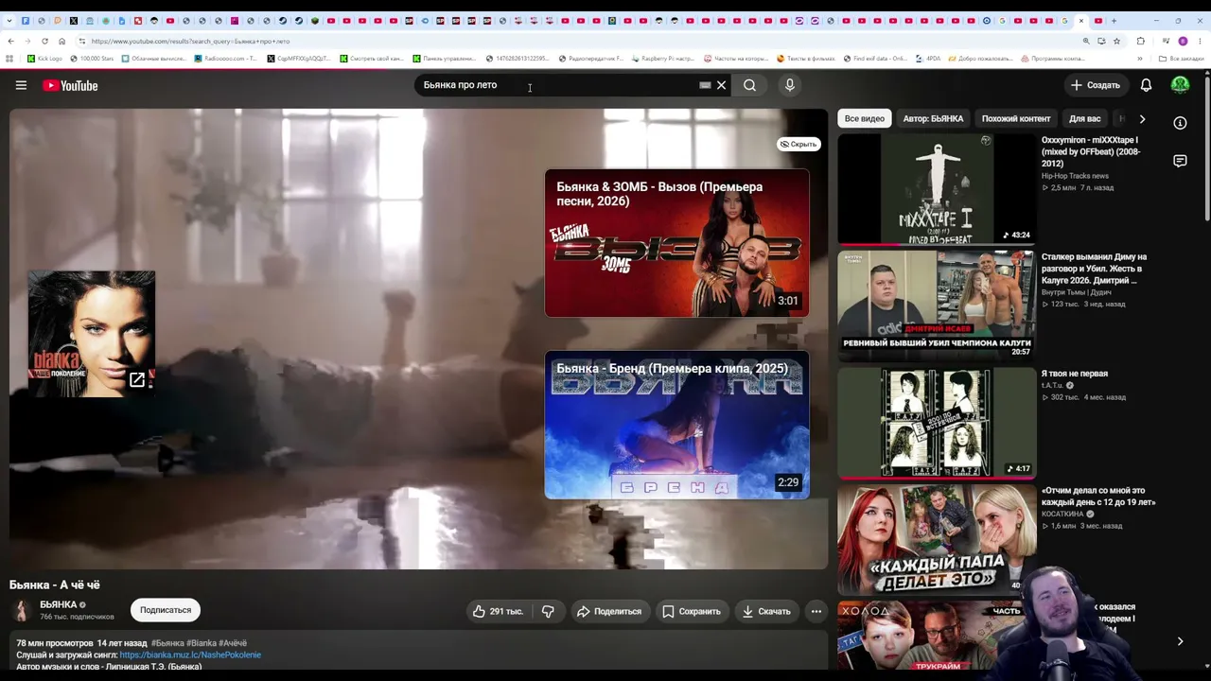Viewport: 1211px width, 681px height.
Task: Open the Chrome three-dot menu
Action: 1200,41
